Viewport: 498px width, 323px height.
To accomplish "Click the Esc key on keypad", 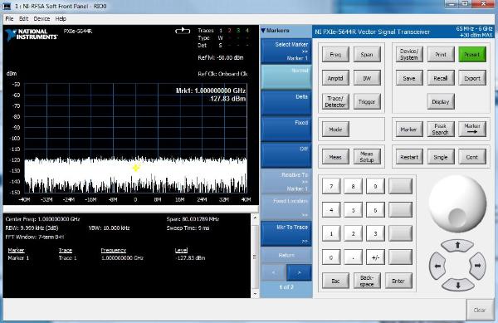I will [335, 281].
